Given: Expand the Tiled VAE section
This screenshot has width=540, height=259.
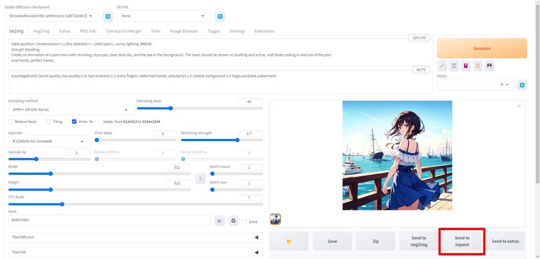Looking at the screenshot, I should tap(136, 252).
